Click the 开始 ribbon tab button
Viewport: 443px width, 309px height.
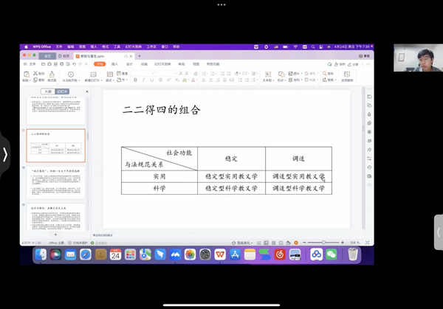(x=100, y=64)
